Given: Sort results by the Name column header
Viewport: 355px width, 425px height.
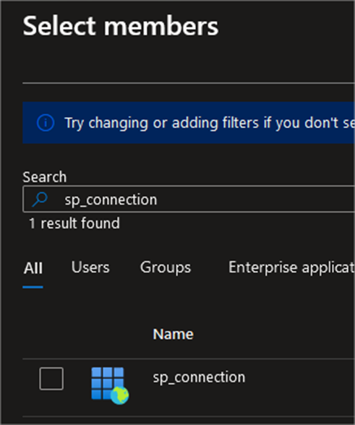Looking at the screenshot, I should pyautogui.click(x=173, y=334).
